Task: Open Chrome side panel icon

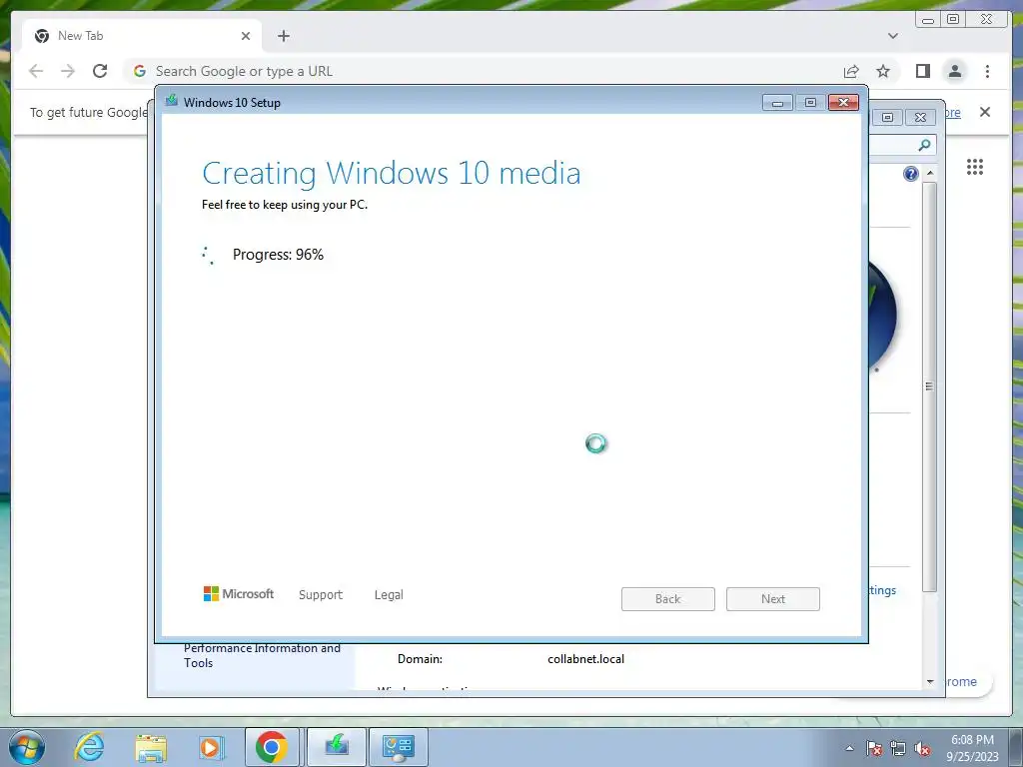Action: pyautogui.click(x=922, y=71)
